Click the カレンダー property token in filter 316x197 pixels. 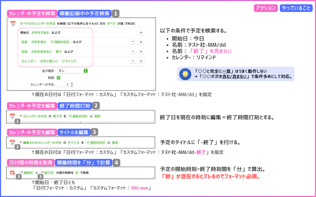click(29, 61)
